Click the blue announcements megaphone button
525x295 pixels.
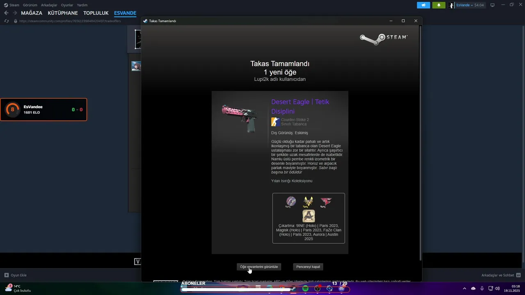click(x=423, y=5)
